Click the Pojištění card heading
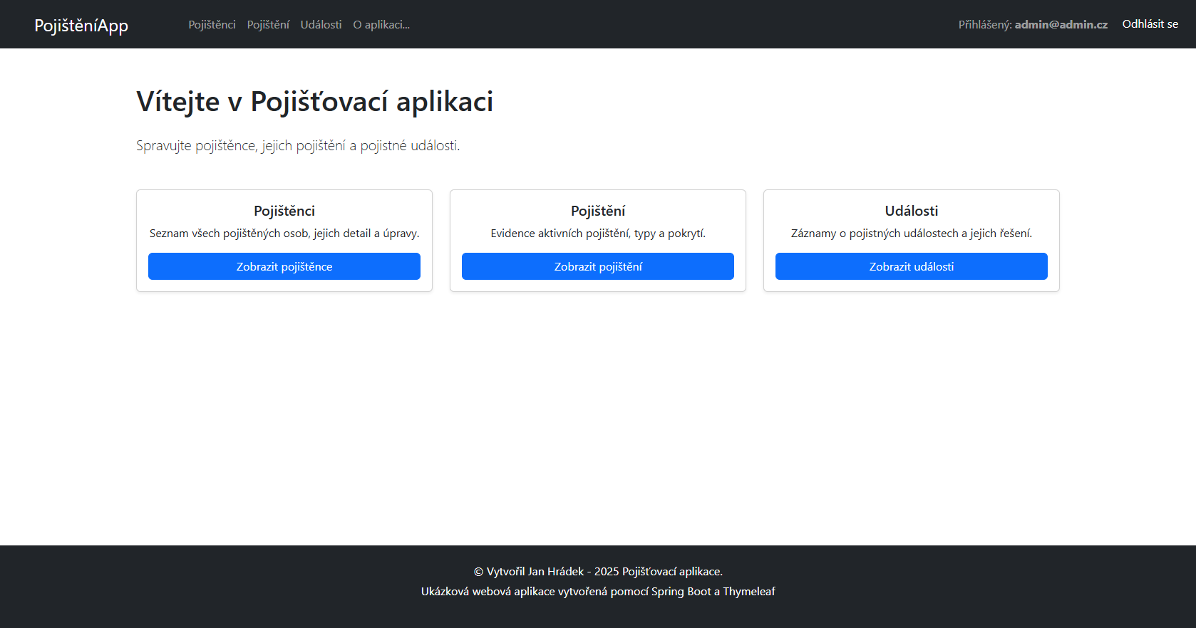 coord(598,211)
